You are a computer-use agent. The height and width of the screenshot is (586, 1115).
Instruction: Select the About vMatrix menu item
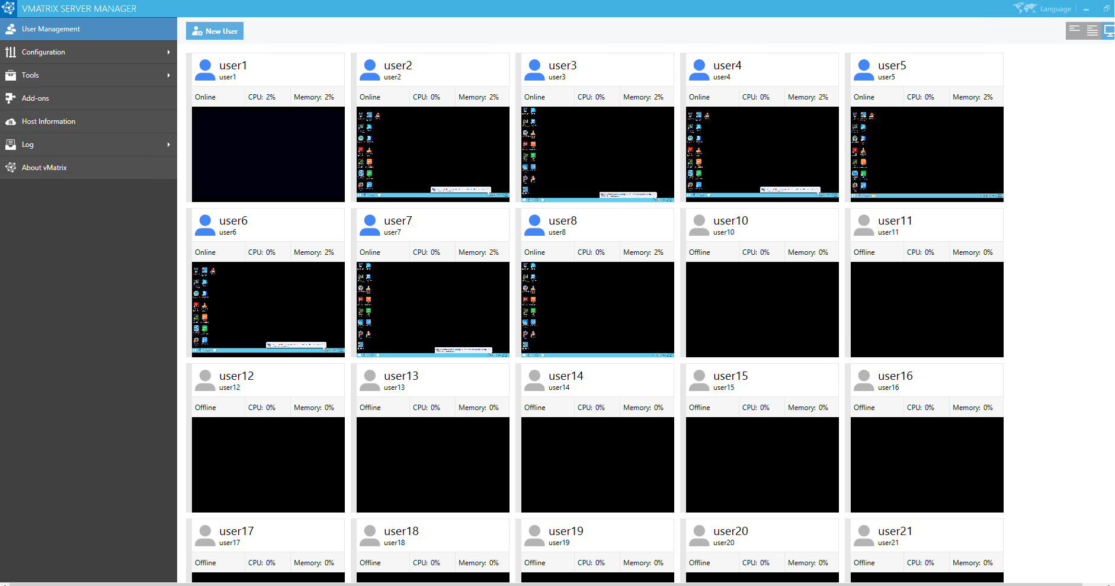point(43,167)
